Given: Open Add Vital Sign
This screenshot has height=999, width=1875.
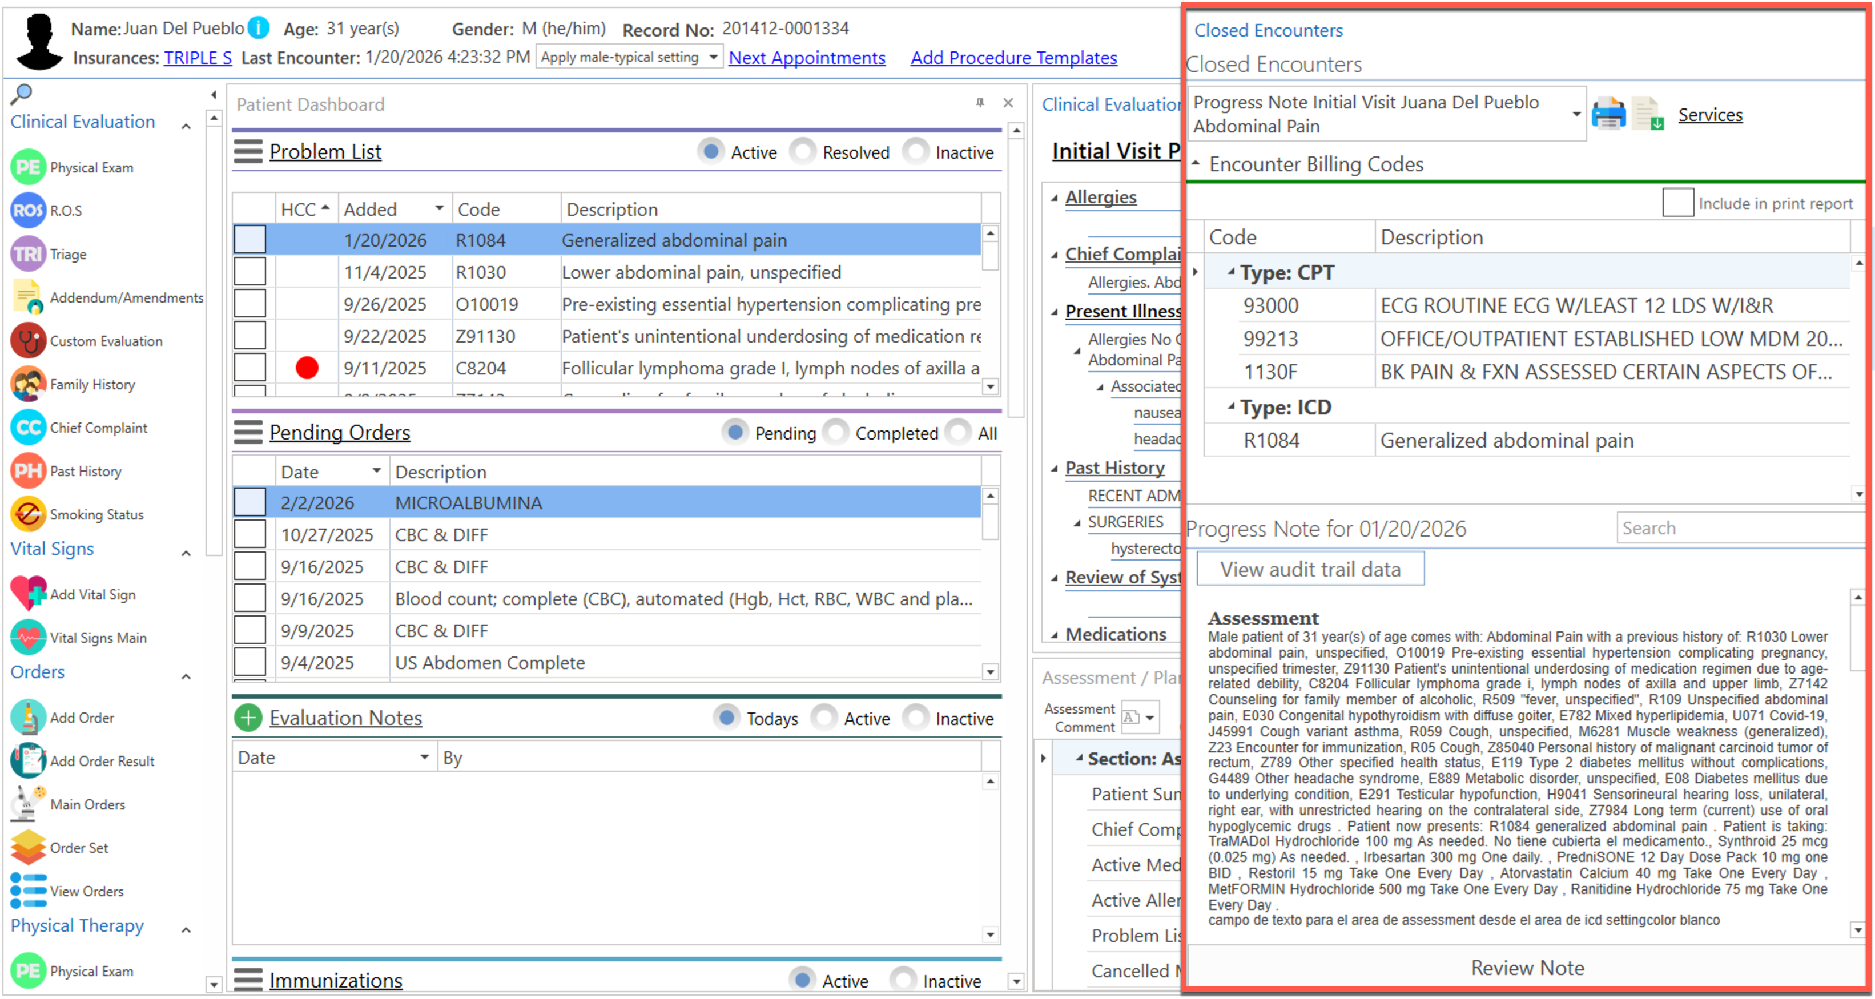Looking at the screenshot, I should [29, 594].
